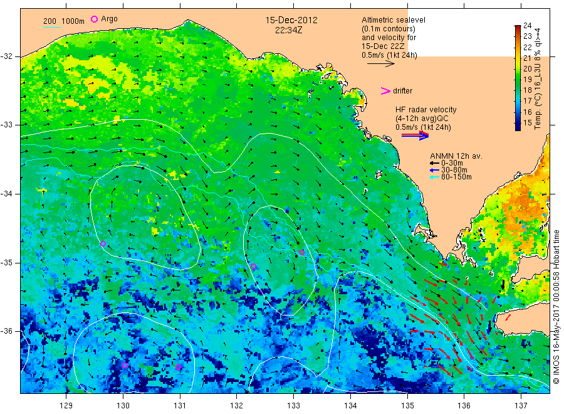The width and height of the screenshot is (564, 414).
Task: Click the temperature color bar
Action: (x=518, y=78)
